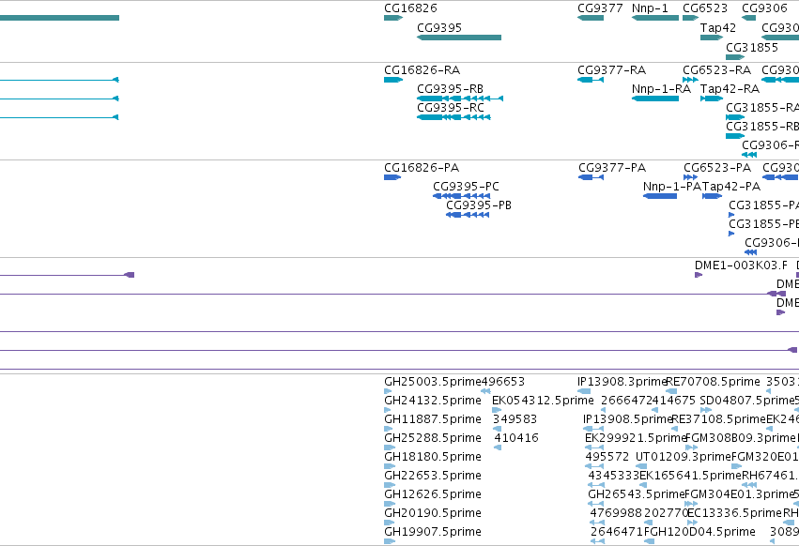
Task: Click the 349583 EST label
Action: [515, 419]
